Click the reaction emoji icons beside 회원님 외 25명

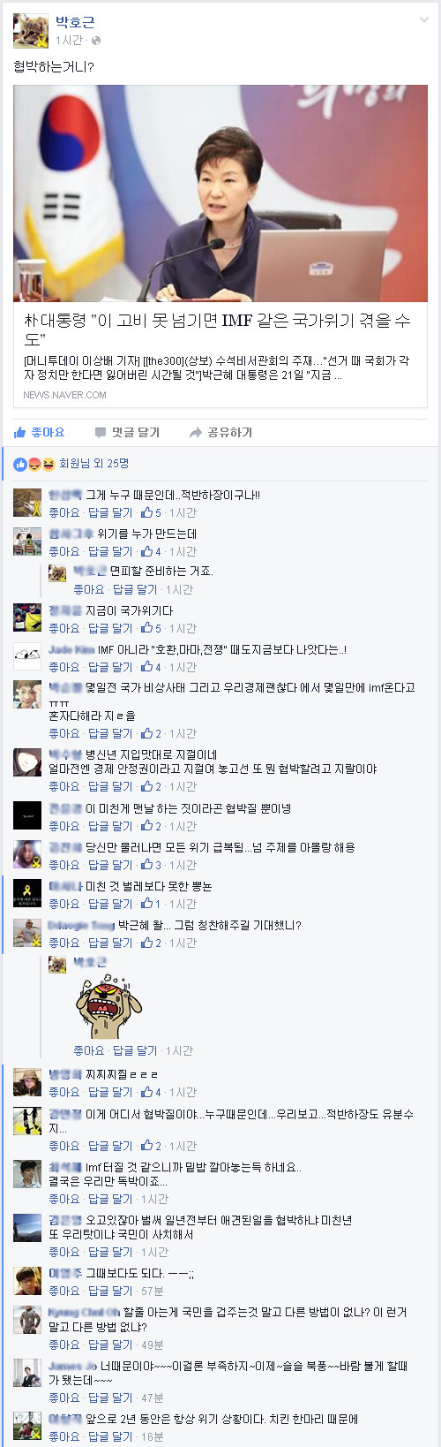34,463
